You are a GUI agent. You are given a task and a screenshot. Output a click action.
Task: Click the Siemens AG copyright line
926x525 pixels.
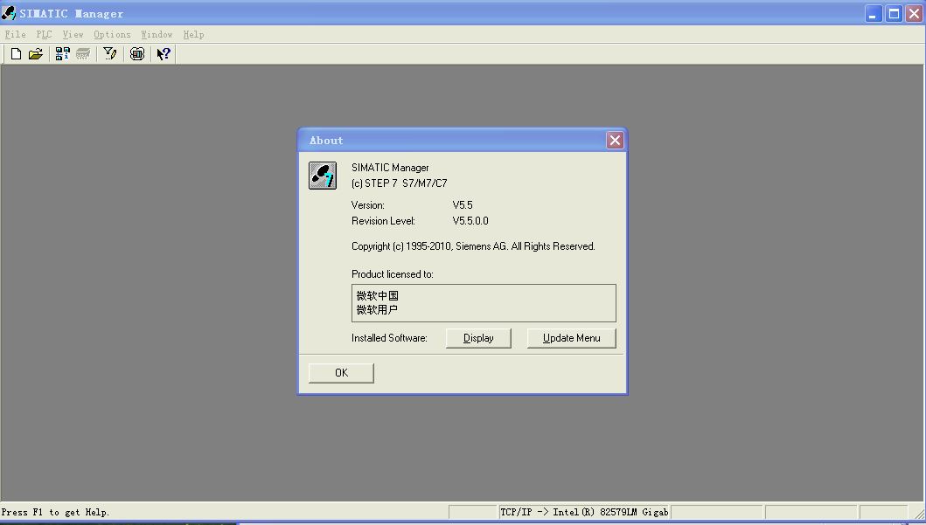(473, 246)
